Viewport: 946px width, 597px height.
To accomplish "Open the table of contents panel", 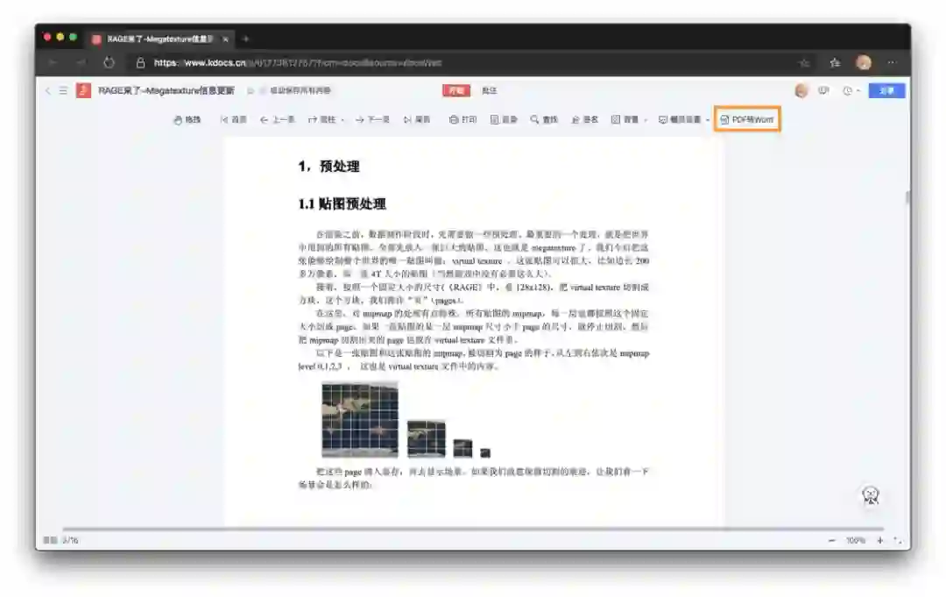I will 504,119.
